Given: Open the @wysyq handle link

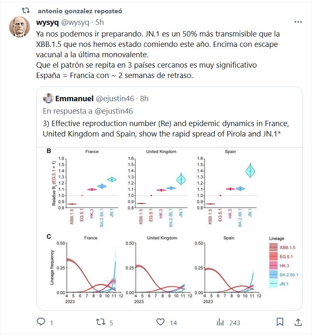Looking at the screenshot, I should coord(78,22).
